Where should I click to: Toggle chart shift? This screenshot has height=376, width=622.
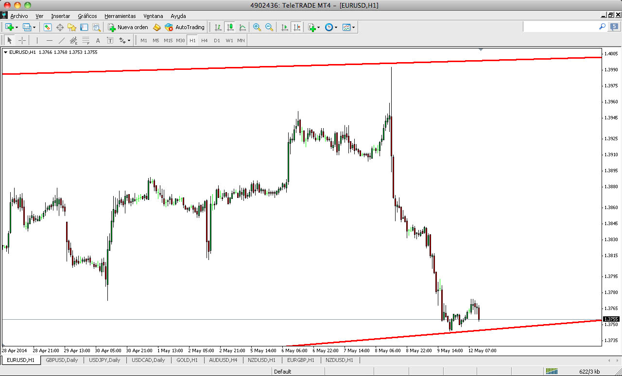297,27
